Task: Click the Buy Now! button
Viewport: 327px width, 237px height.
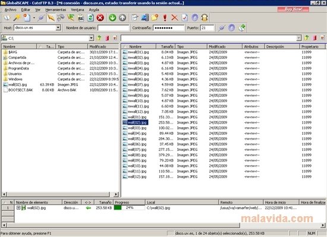Action: [x=293, y=10]
